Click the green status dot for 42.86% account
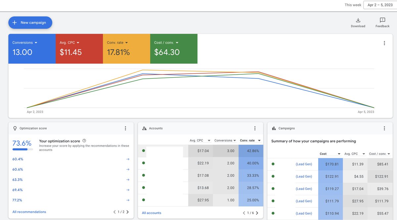Image resolution: width=397 pixels, height=220 pixels. click(144, 151)
